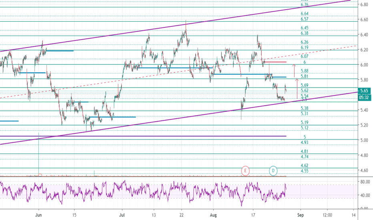Click the 13 date label
373x220 pixels.
click(x=154, y=215)
